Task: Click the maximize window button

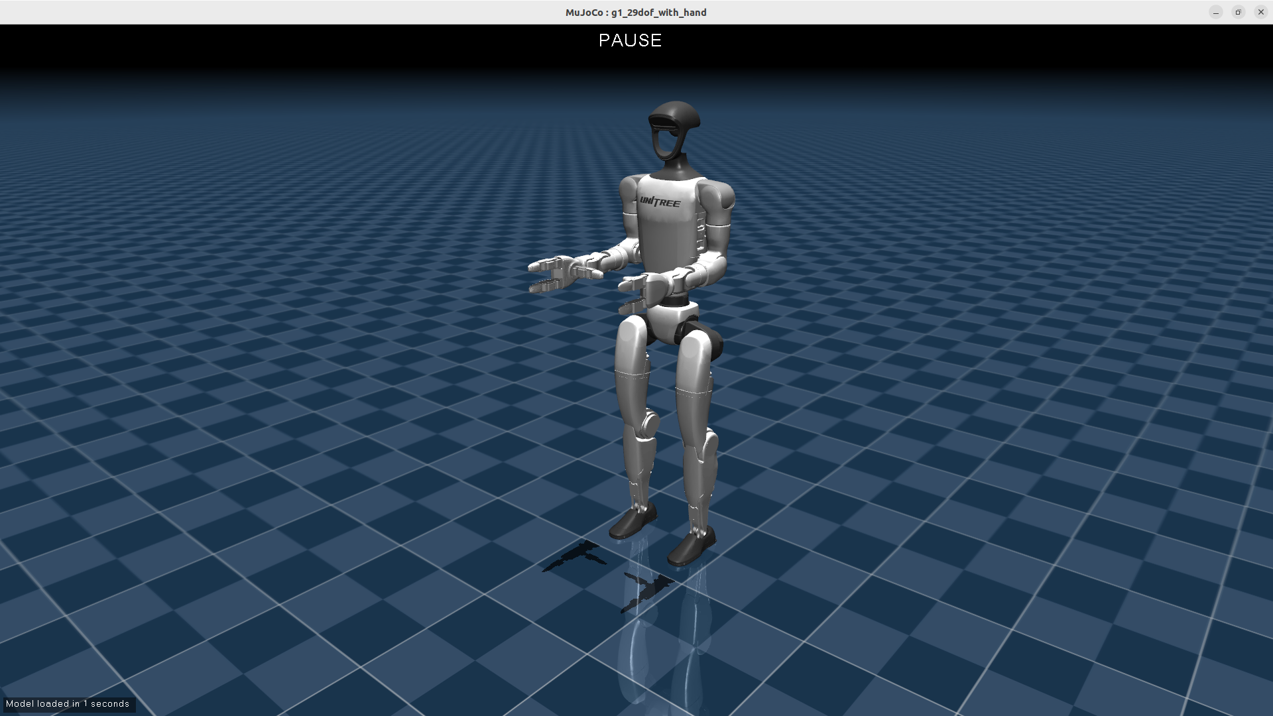Action: coord(1238,12)
